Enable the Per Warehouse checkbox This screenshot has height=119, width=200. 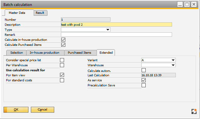click(x=62, y=65)
